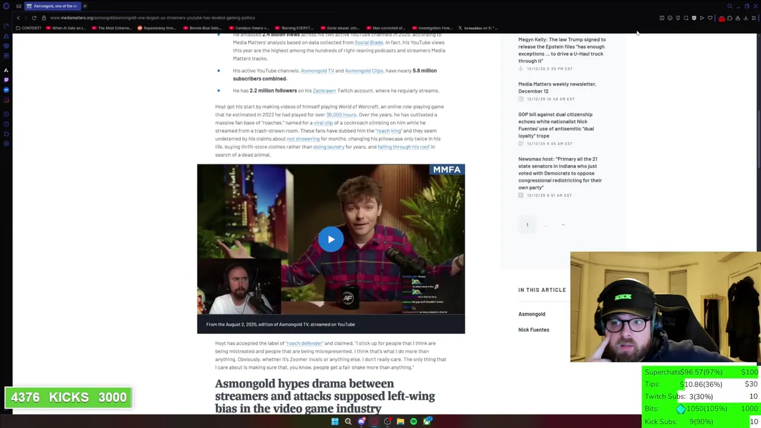Open GOP dual citizenship bill article

tap(556, 125)
